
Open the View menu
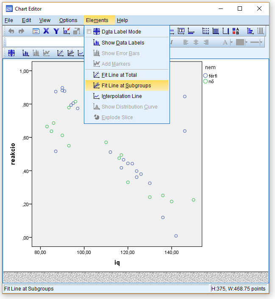point(45,20)
